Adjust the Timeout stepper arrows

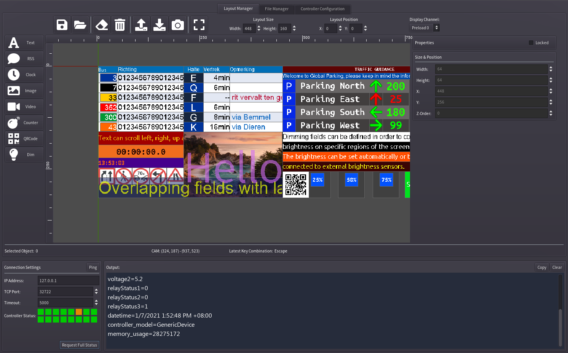click(96, 303)
